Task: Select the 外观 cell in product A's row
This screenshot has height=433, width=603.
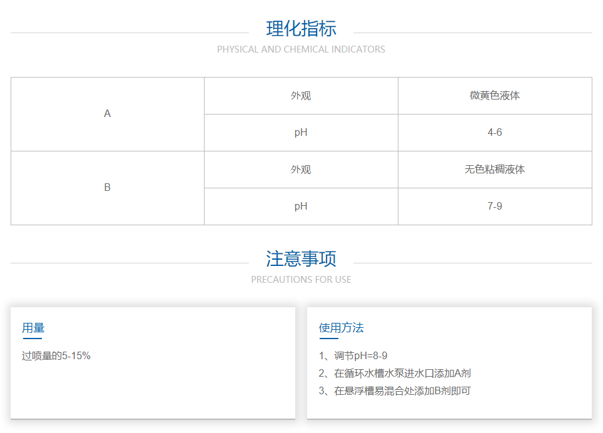Action: 301,96
